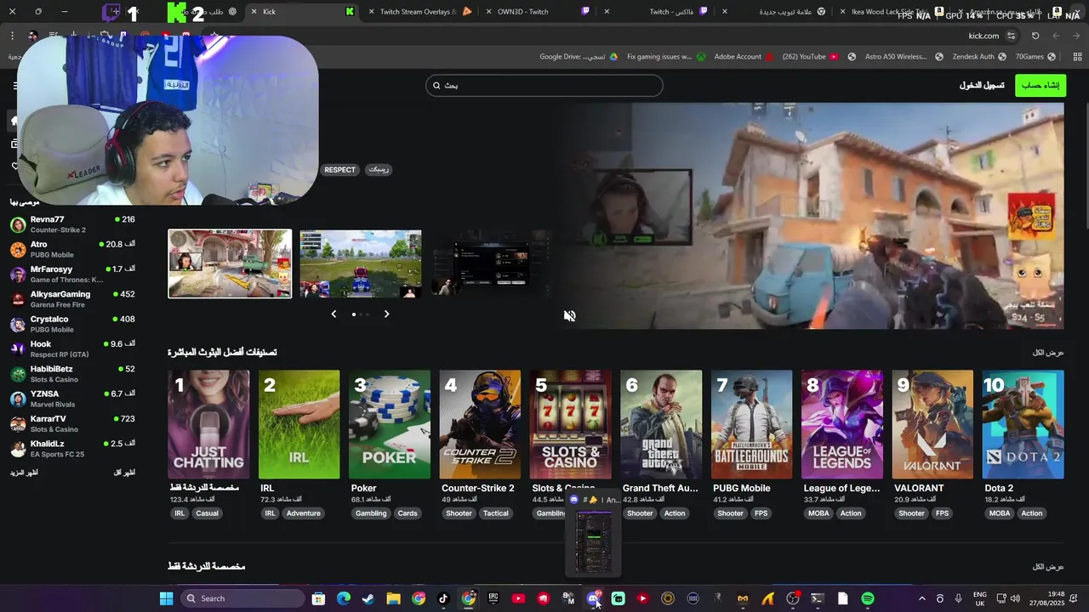Click تسجيل الدخول login button
Viewport: 1089px width, 612px height.
click(982, 85)
